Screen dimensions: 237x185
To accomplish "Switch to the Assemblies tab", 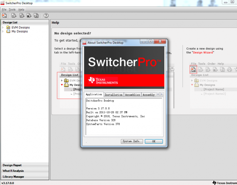I will tap(133, 95).
